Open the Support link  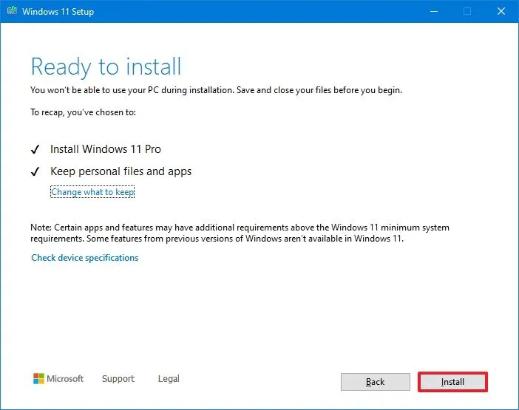click(x=118, y=378)
